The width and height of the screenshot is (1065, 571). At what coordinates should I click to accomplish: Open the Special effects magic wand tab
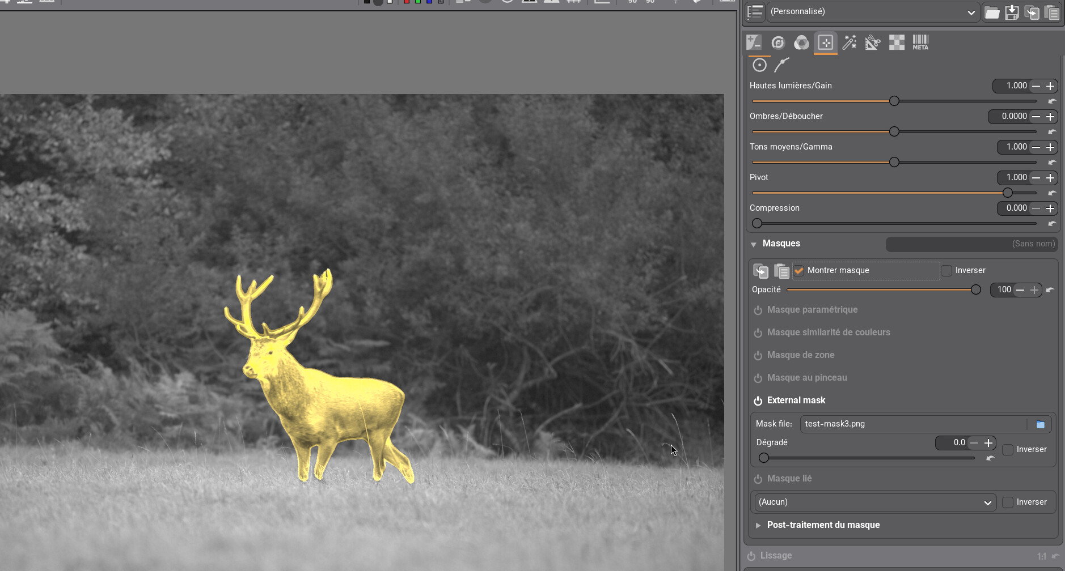pos(849,42)
